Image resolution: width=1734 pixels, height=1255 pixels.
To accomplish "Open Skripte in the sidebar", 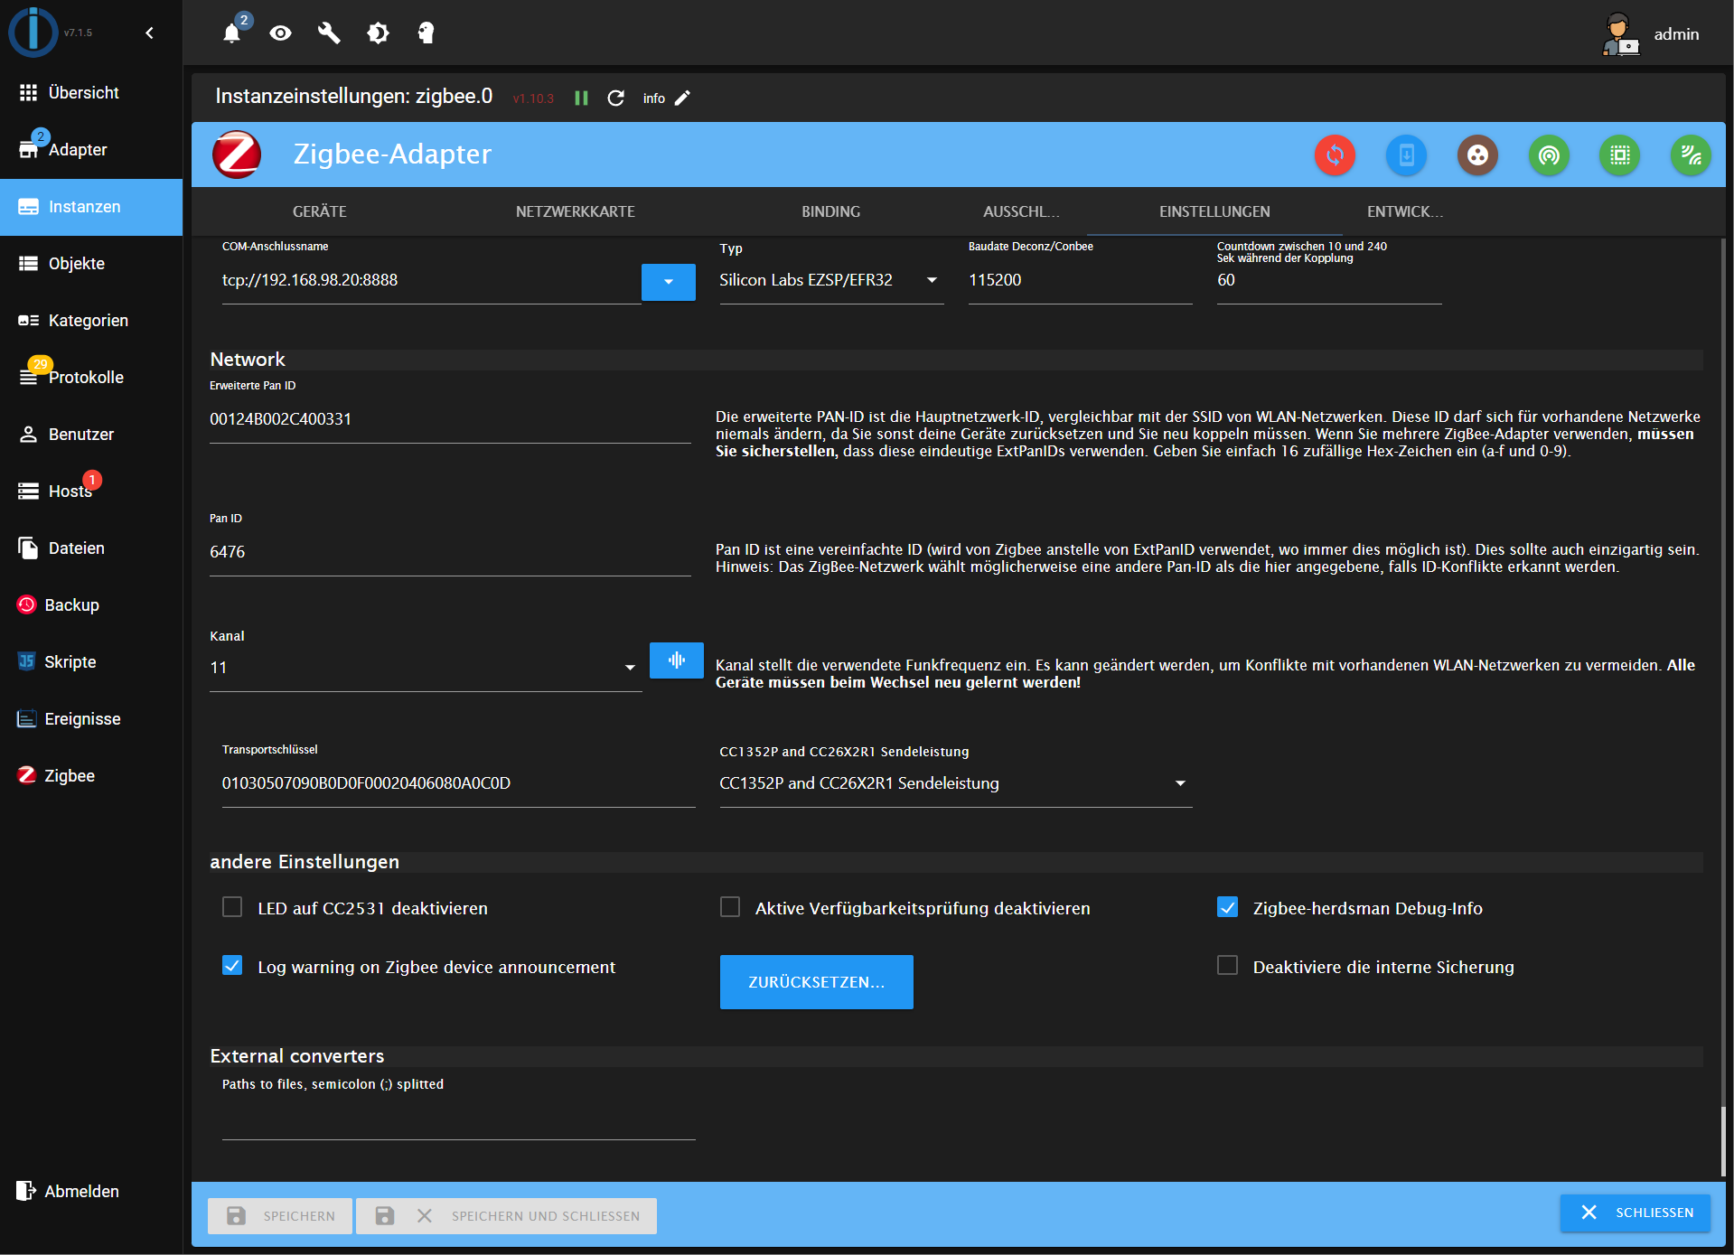I will click(91, 661).
